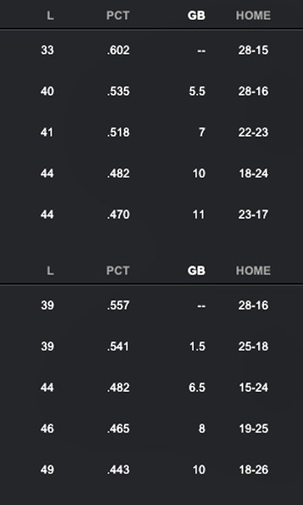This screenshot has height=505, width=303.
Task: Click the PCT header in lower table
Action: (x=117, y=270)
